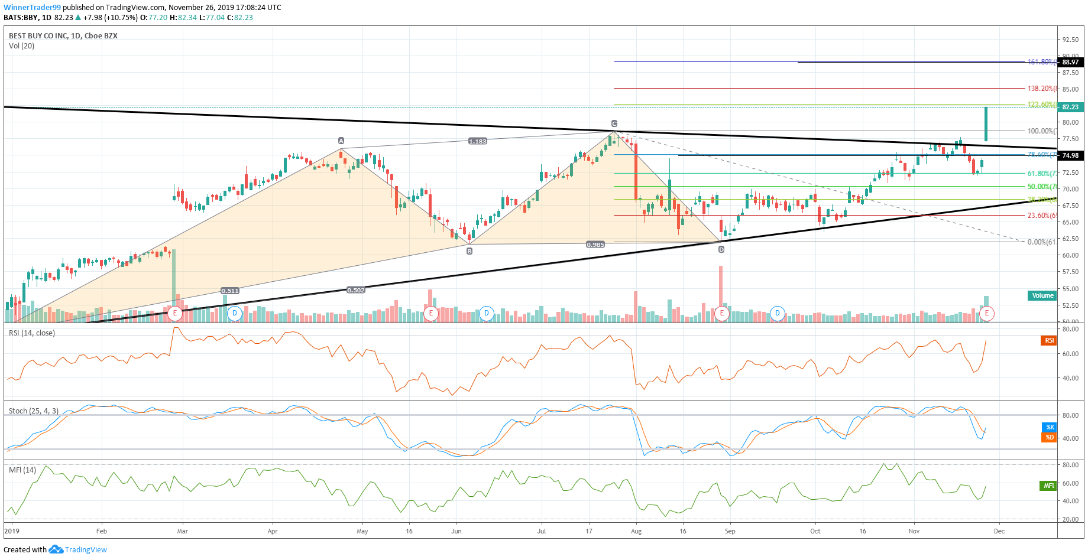This screenshot has height=560, width=1088.
Task: Select the 23.60% Fibonacci level label
Action: point(1042,216)
